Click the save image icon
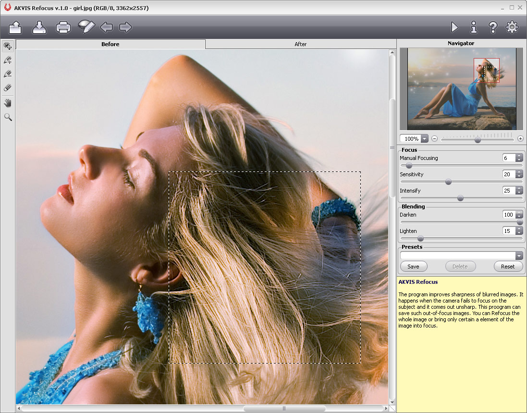This screenshot has width=527, height=413. pos(39,27)
